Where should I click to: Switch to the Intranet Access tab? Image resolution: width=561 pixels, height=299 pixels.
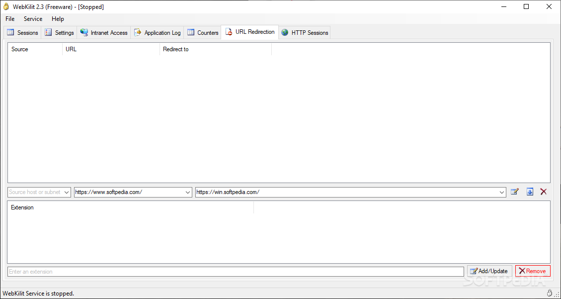pos(104,32)
